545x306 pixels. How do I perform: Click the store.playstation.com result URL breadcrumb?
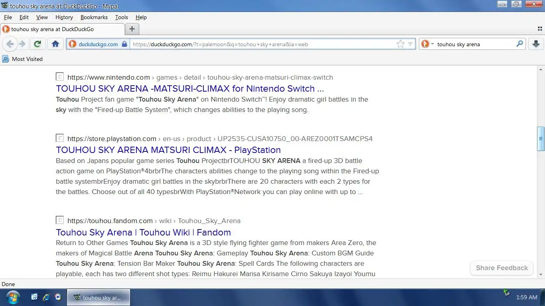pyautogui.click(x=220, y=139)
